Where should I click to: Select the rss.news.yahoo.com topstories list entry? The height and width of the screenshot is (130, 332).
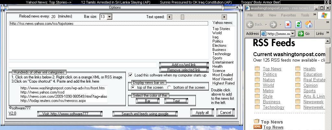coord(109,24)
